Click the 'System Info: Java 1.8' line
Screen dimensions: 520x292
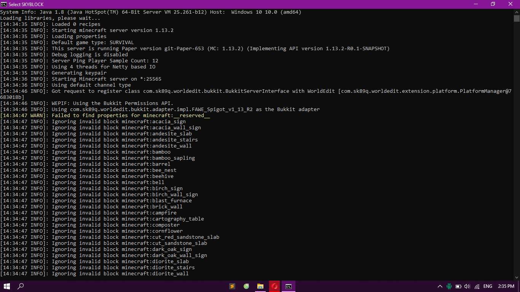click(151, 12)
